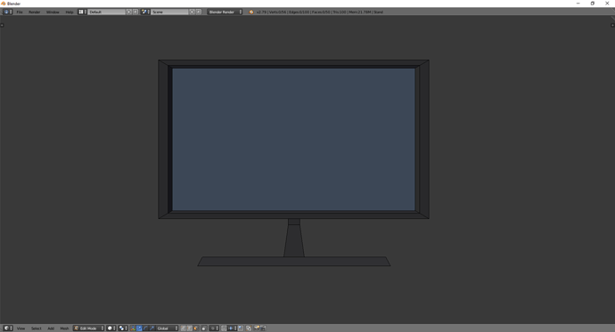Open the Info editor type selector

[x=8, y=12]
